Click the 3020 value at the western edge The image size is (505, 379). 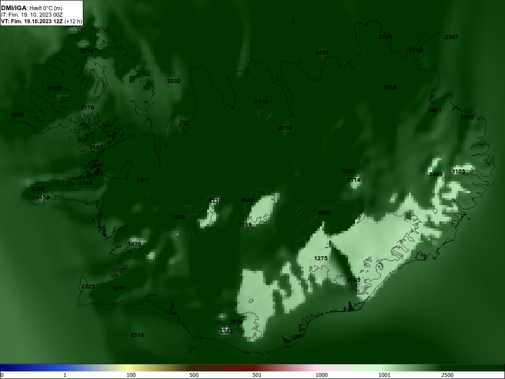(17, 115)
